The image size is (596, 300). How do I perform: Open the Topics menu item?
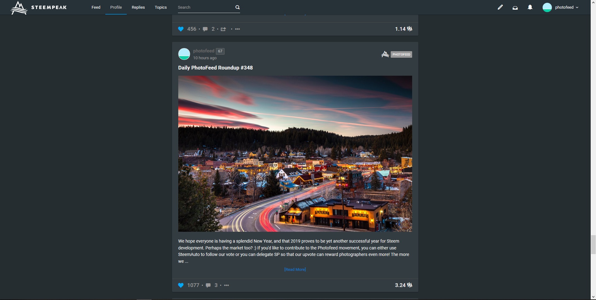[x=161, y=7]
